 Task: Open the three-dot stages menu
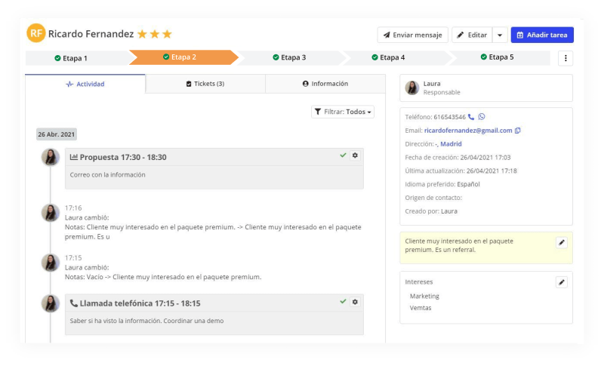tap(565, 58)
